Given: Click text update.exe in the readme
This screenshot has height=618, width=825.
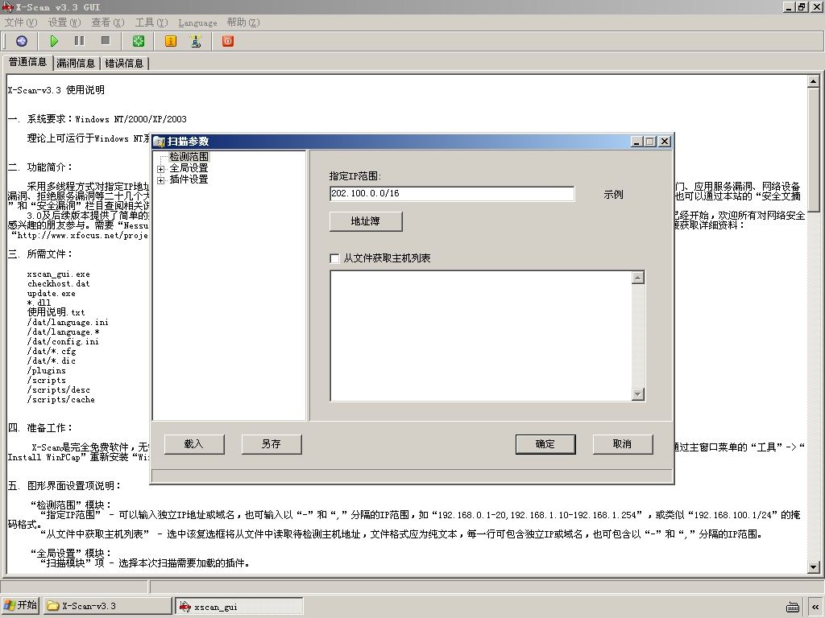Looking at the screenshot, I should click(51, 293).
